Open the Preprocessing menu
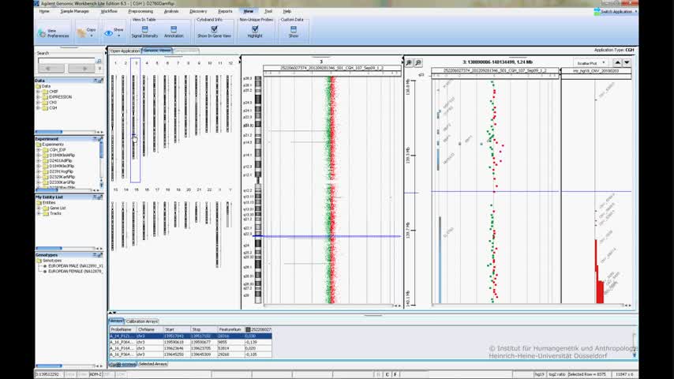674x379 pixels. point(140,11)
